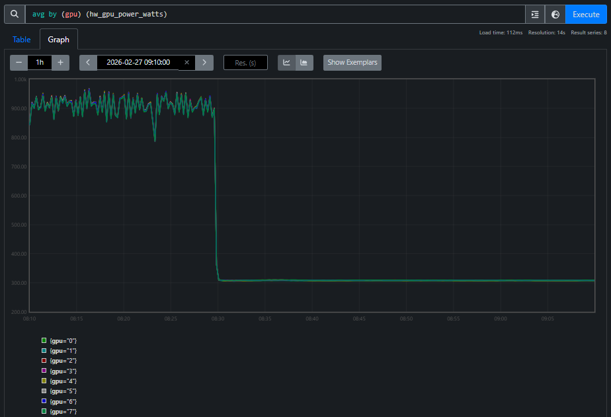
Task: Select the Graph tab
Action: pos(58,40)
